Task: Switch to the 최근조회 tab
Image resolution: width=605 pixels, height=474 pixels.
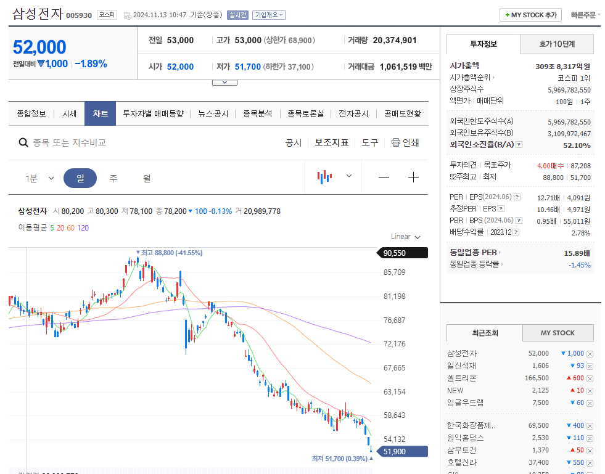Action: pyautogui.click(x=485, y=333)
